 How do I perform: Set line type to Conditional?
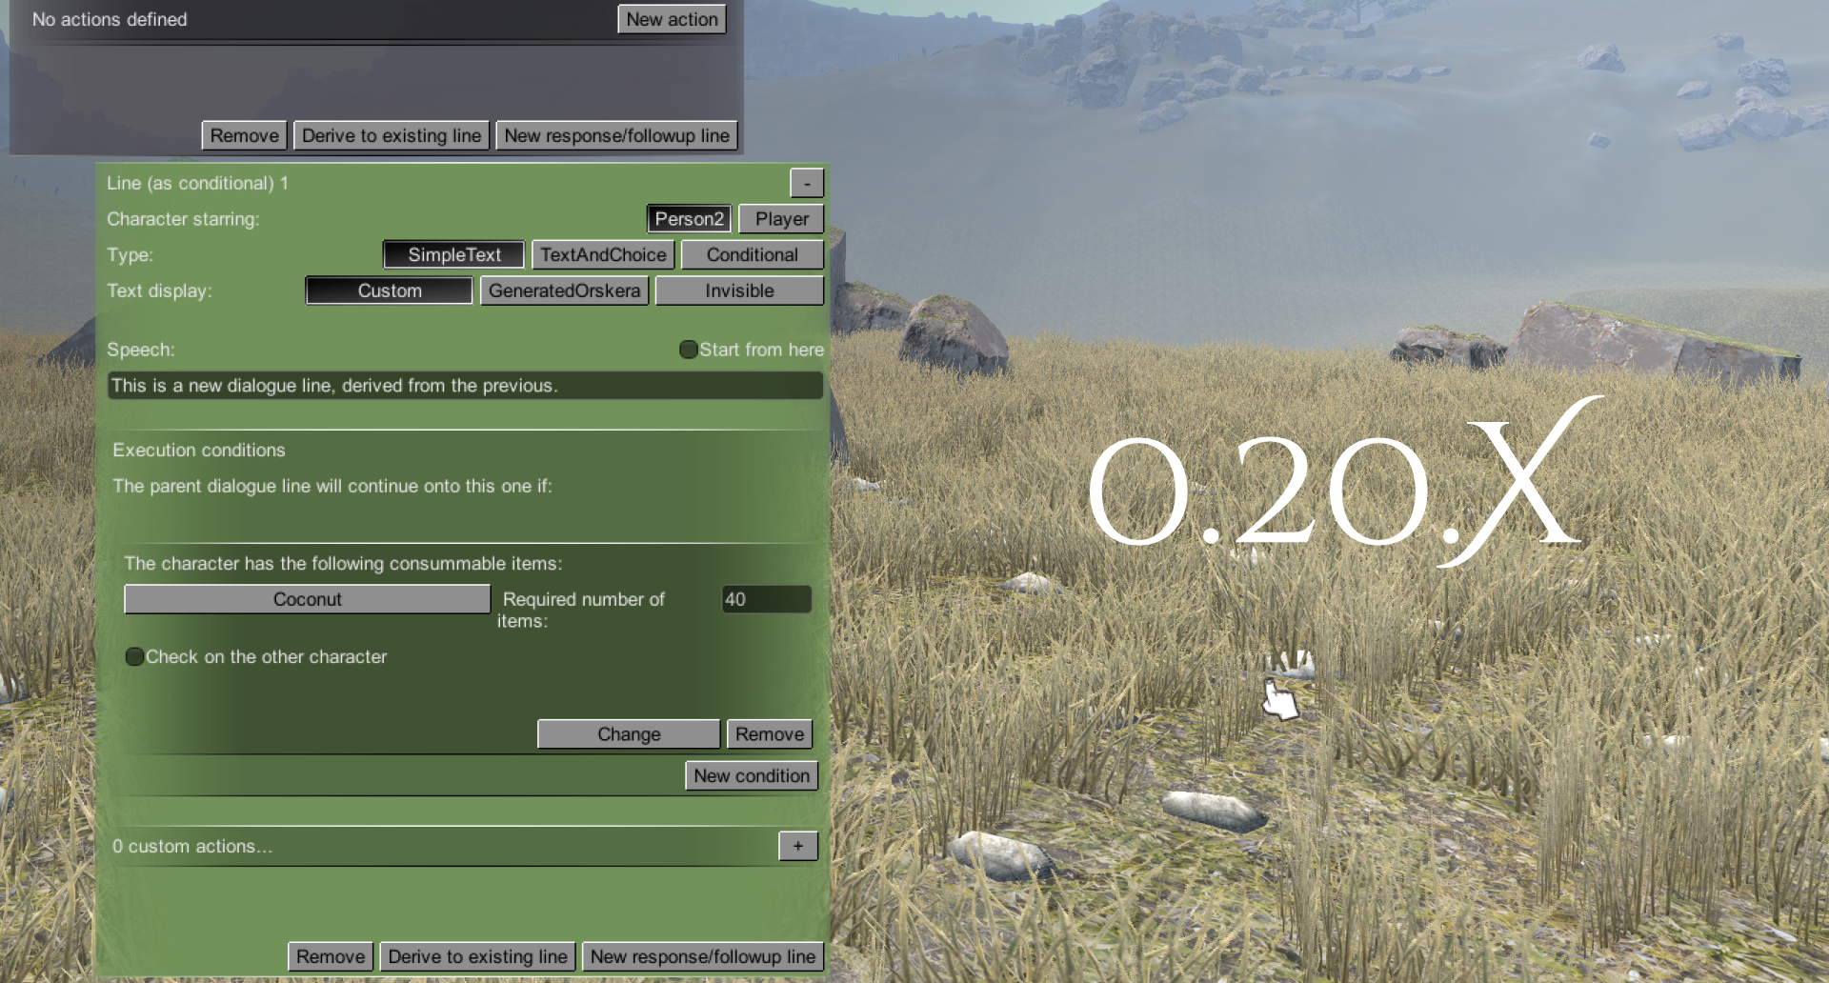[753, 254]
